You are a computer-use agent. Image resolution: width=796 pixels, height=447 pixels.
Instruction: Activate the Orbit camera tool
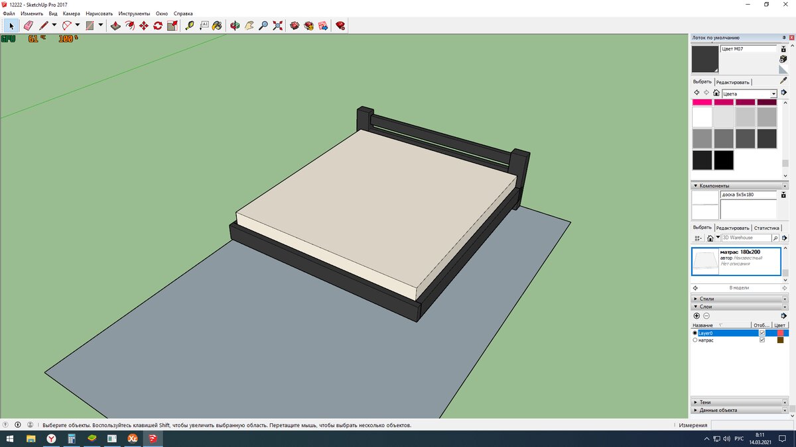click(235, 26)
